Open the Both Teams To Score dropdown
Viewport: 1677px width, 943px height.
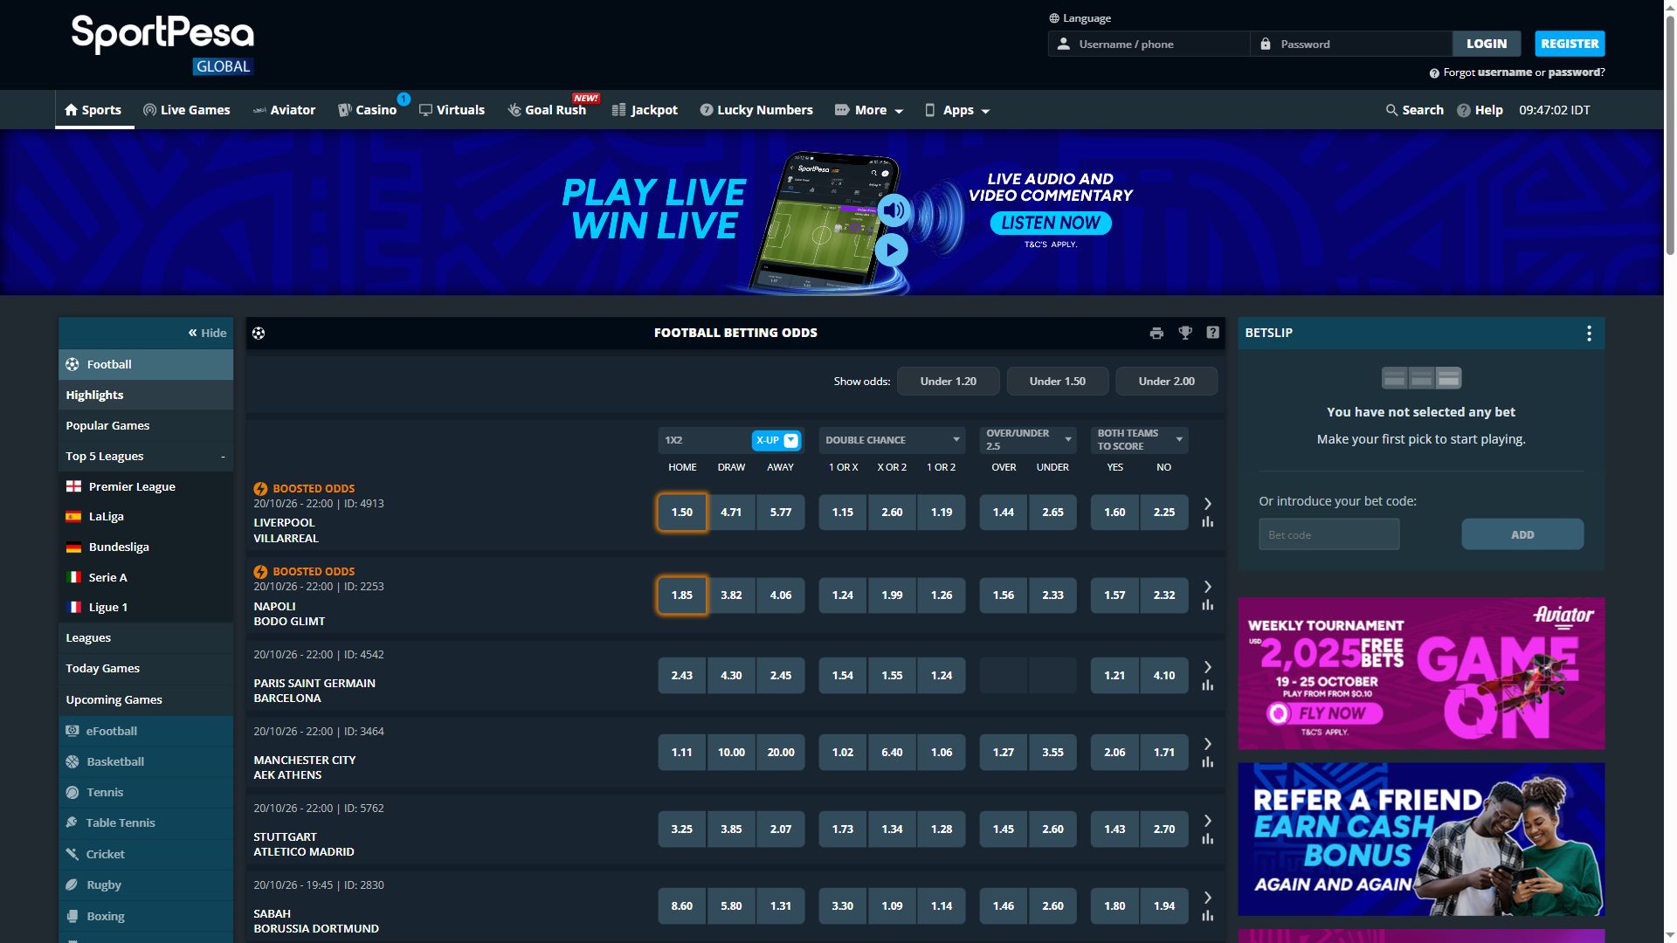[1139, 440]
